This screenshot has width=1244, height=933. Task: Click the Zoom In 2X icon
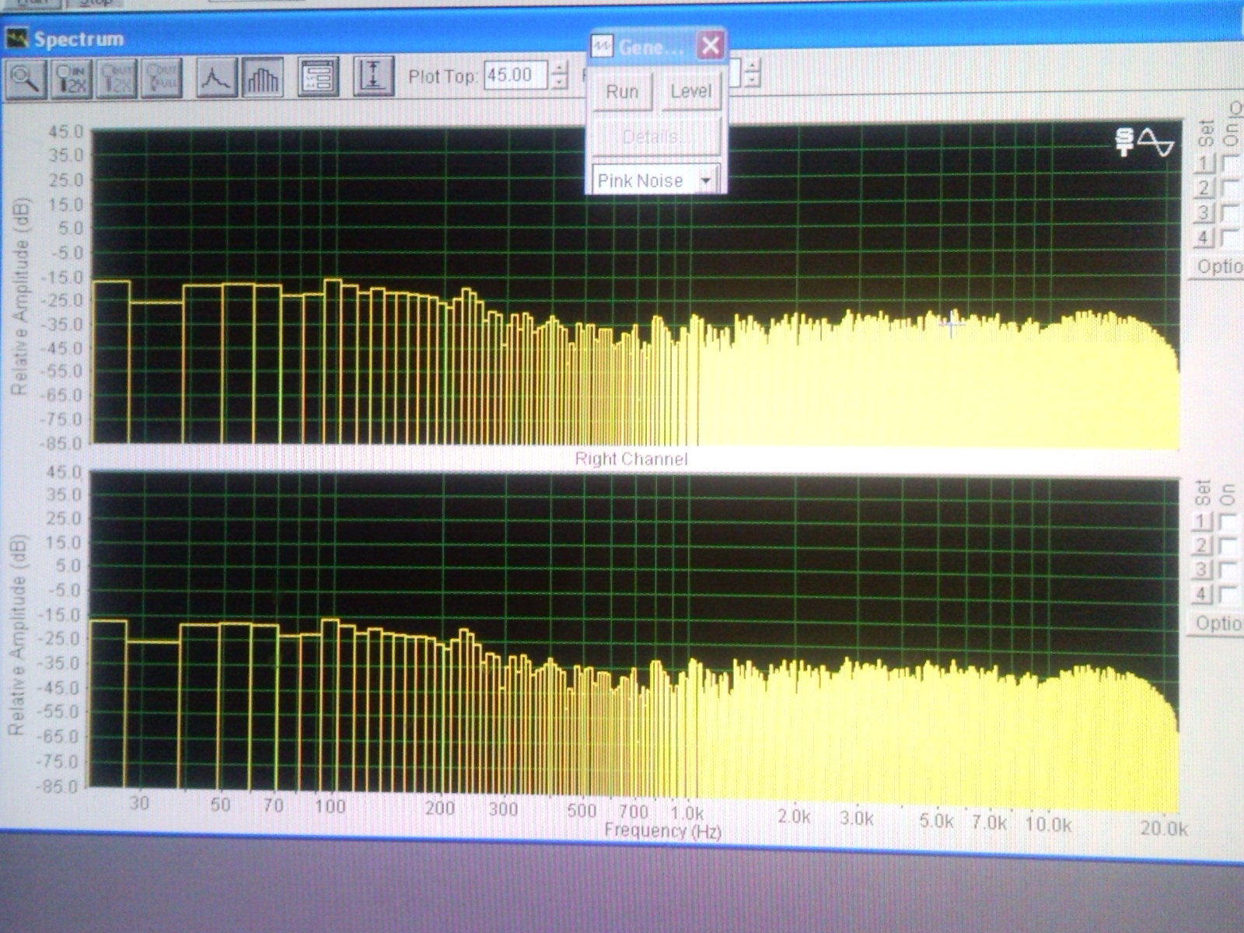click(72, 79)
